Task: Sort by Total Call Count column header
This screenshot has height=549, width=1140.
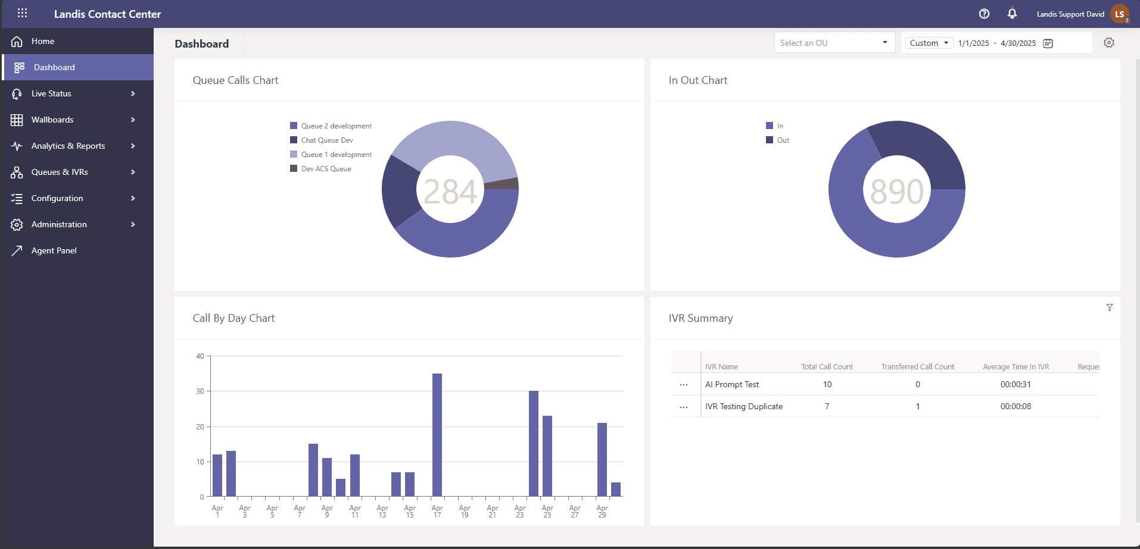Action: pyautogui.click(x=827, y=366)
